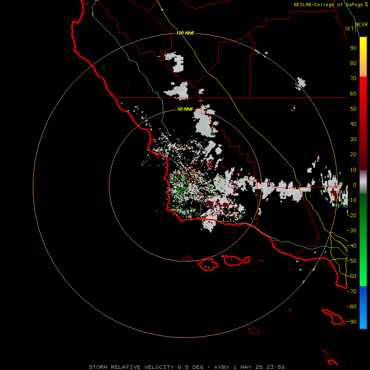
Task: Click the 30 value on velocity scale
Action: click(x=353, y=139)
